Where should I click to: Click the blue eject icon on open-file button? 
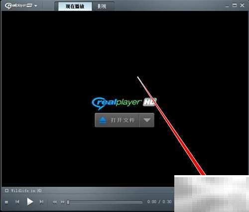(103, 120)
